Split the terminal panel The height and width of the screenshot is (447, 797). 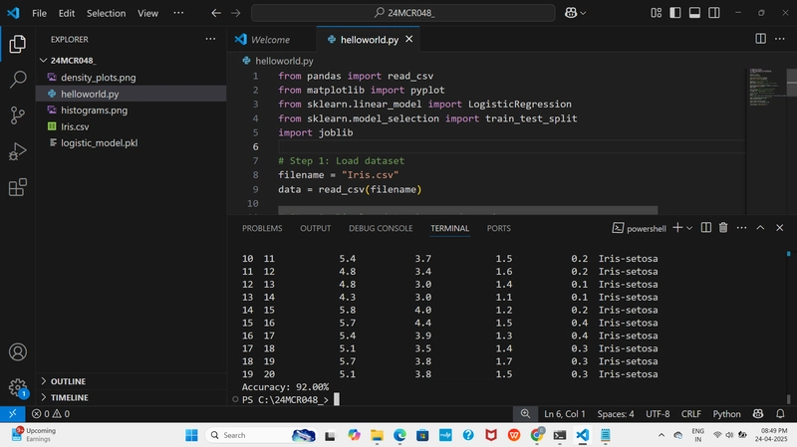706,228
